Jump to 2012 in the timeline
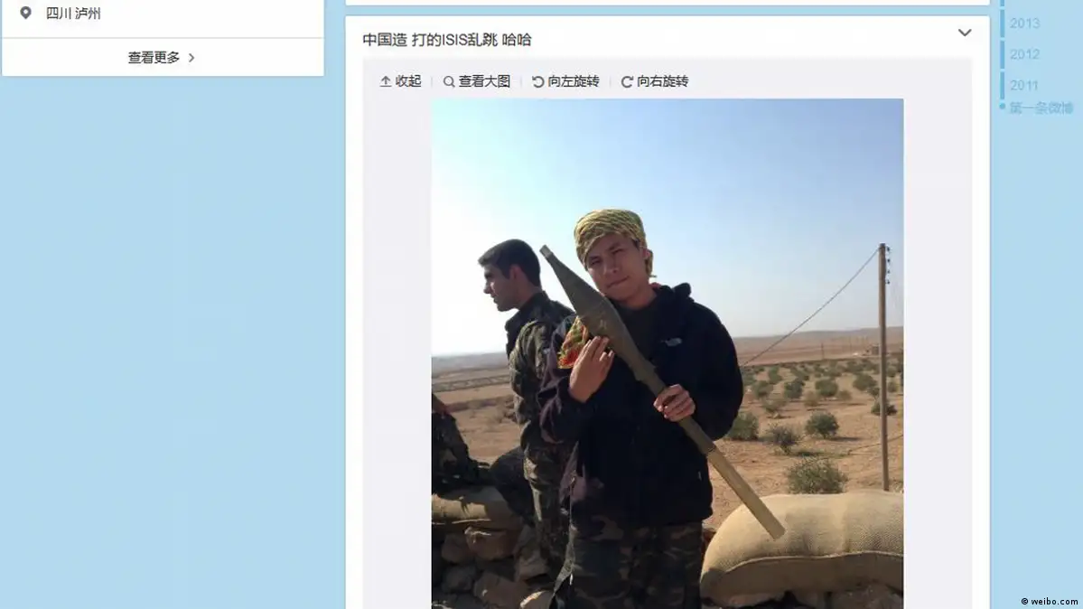Image resolution: width=1083 pixels, height=609 pixels. [1024, 54]
